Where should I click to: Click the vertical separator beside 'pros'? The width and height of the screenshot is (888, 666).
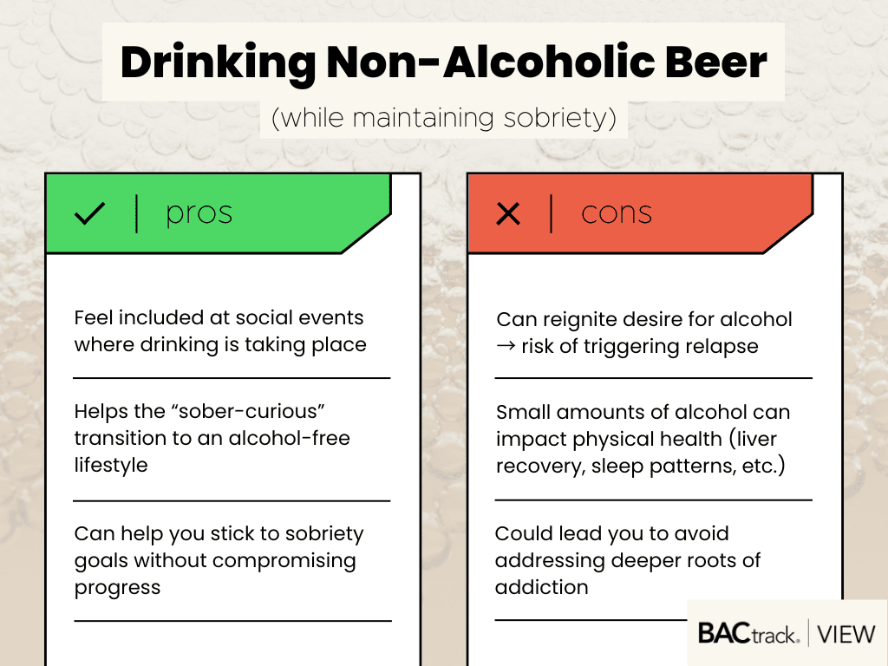137,214
